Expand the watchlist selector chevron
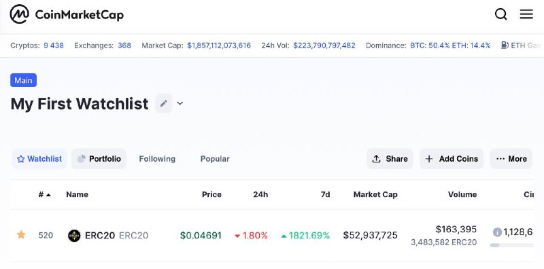 coord(180,103)
